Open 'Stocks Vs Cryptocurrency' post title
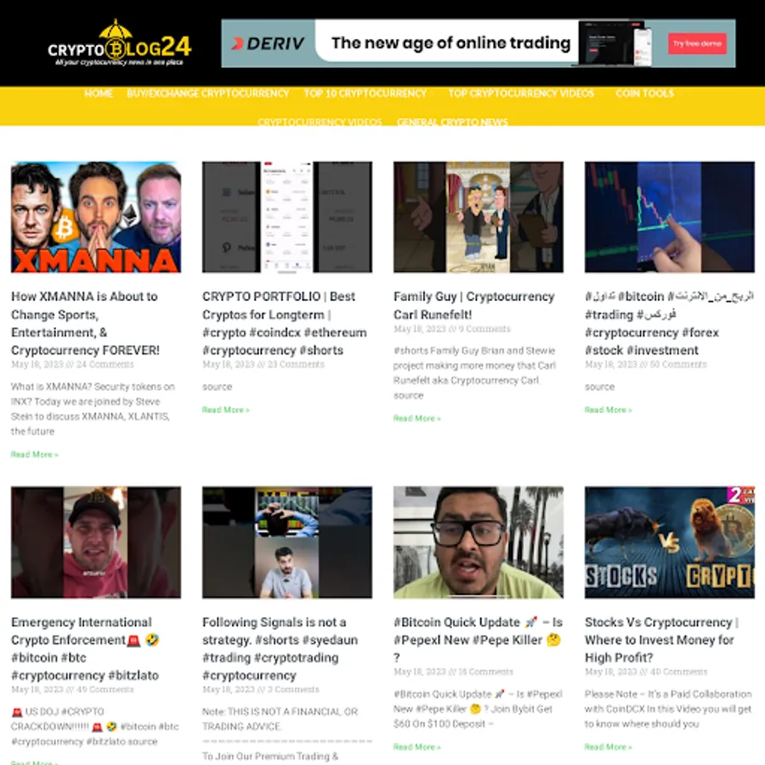The image size is (765, 765). 661,639
